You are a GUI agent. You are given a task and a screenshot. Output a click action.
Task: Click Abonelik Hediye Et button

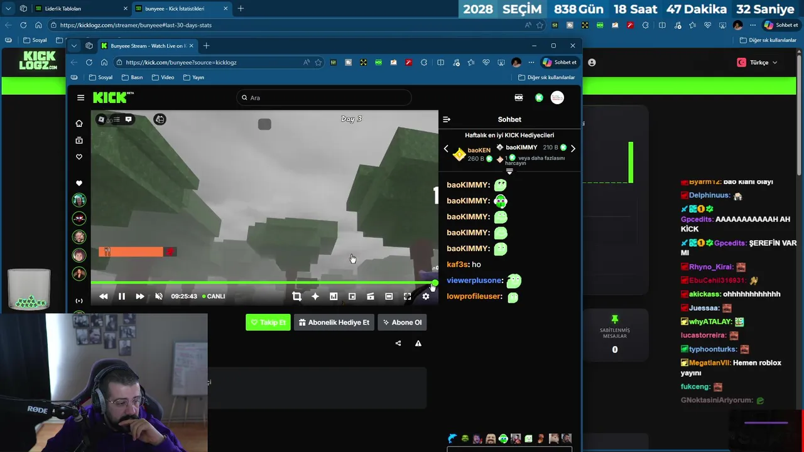coord(334,322)
